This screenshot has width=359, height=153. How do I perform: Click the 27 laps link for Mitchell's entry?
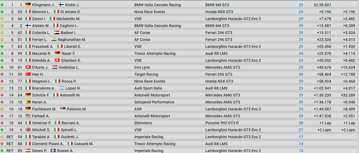(x=301, y=130)
